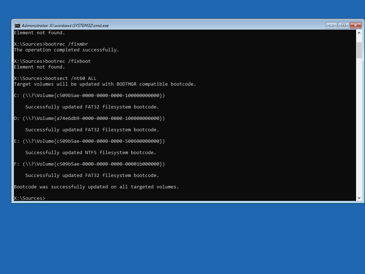Click 'The operation completed successfully.' line
The height and width of the screenshot is (274, 365).
[67, 50]
